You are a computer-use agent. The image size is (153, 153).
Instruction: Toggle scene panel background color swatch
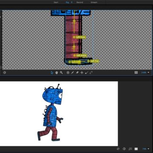136,149
